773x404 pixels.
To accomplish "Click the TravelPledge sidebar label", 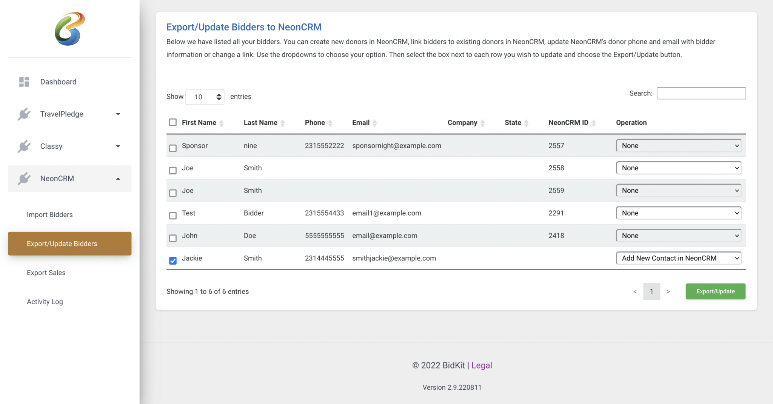I will tap(62, 114).
